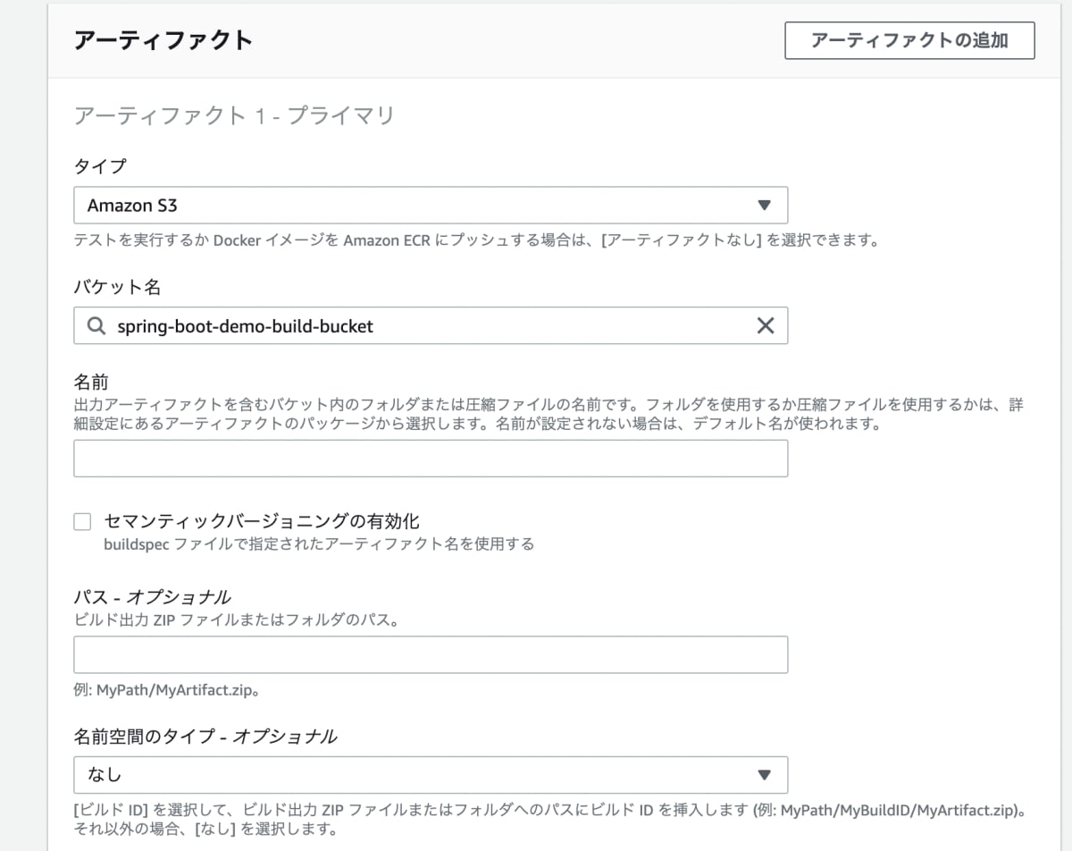Click into the パス - オプショナル field
The width and height of the screenshot is (1072, 851).
pyautogui.click(x=431, y=654)
